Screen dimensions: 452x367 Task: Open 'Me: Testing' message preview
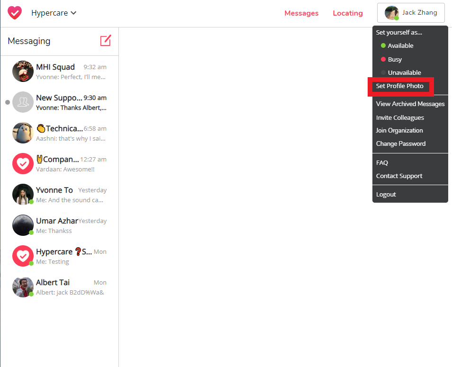pos(53,262)
